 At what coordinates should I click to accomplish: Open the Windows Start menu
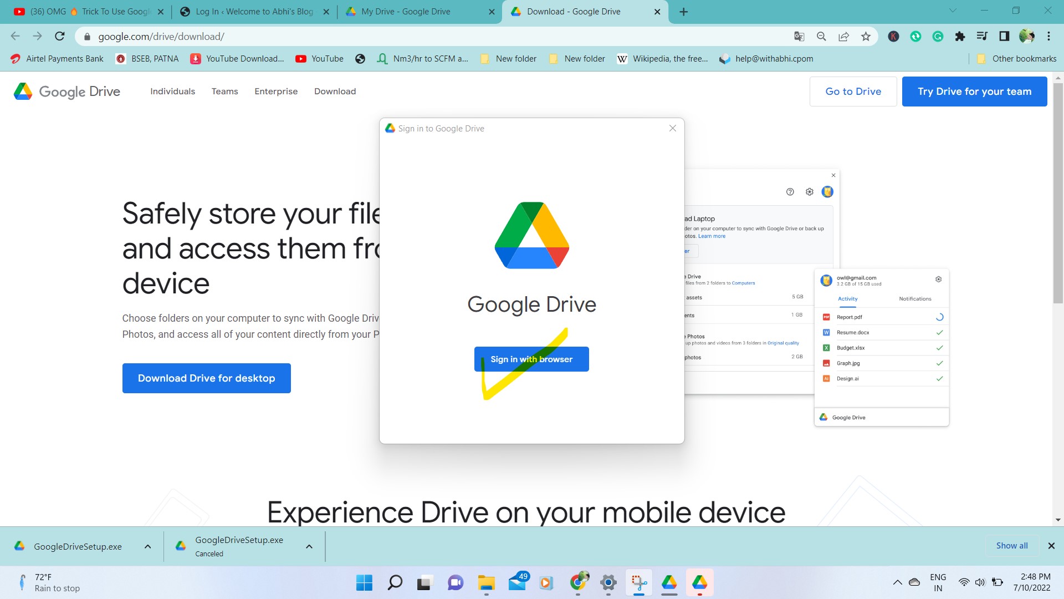(x=364, y=583)
